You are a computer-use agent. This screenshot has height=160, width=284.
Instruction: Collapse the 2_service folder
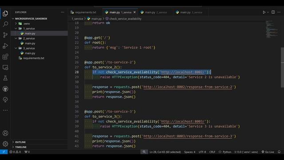click(x=16, y=38)
